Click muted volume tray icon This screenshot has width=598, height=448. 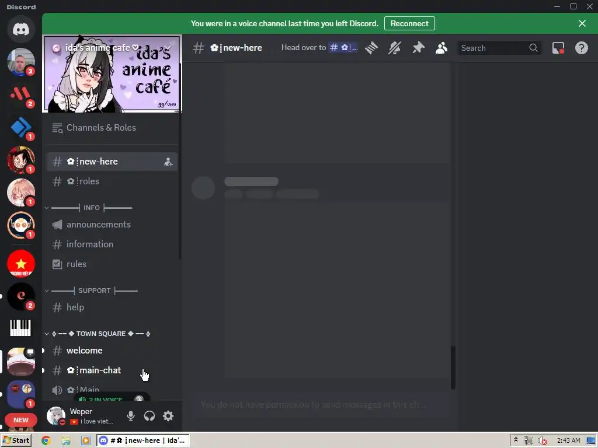pyautogui.click(x=541, y=441)
